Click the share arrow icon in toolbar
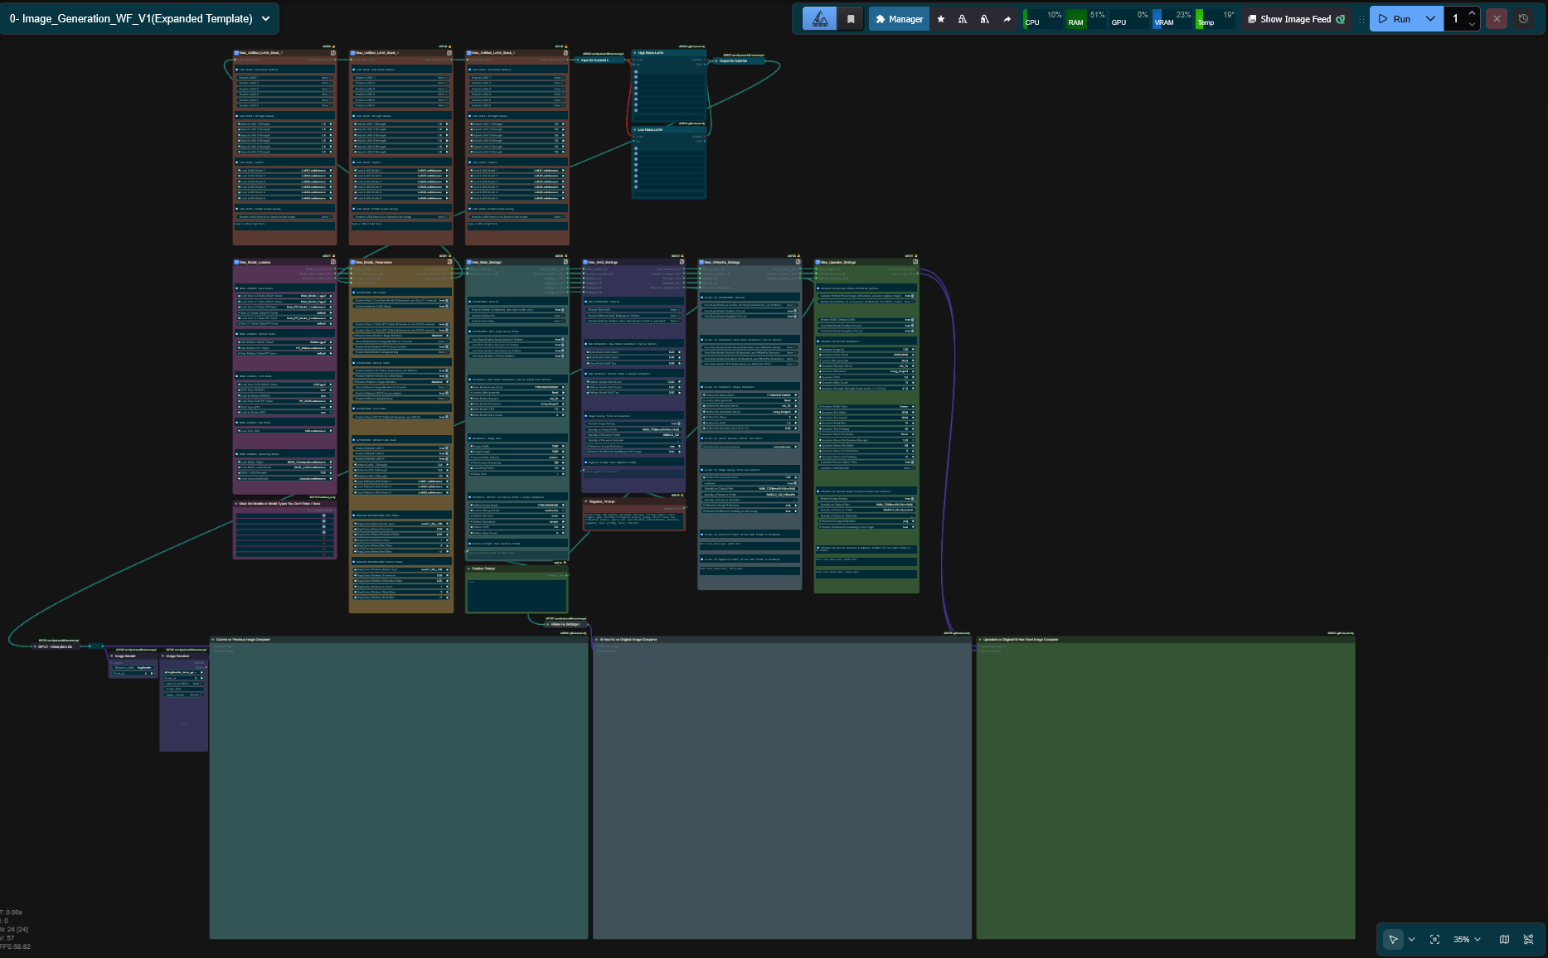The height and width of the screenshot is (958, 1548). click(1007, 19)
